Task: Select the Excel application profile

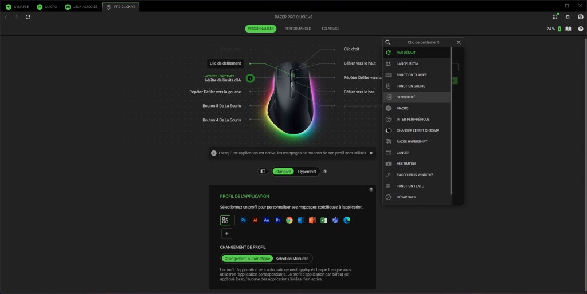Action: [324, 220]
